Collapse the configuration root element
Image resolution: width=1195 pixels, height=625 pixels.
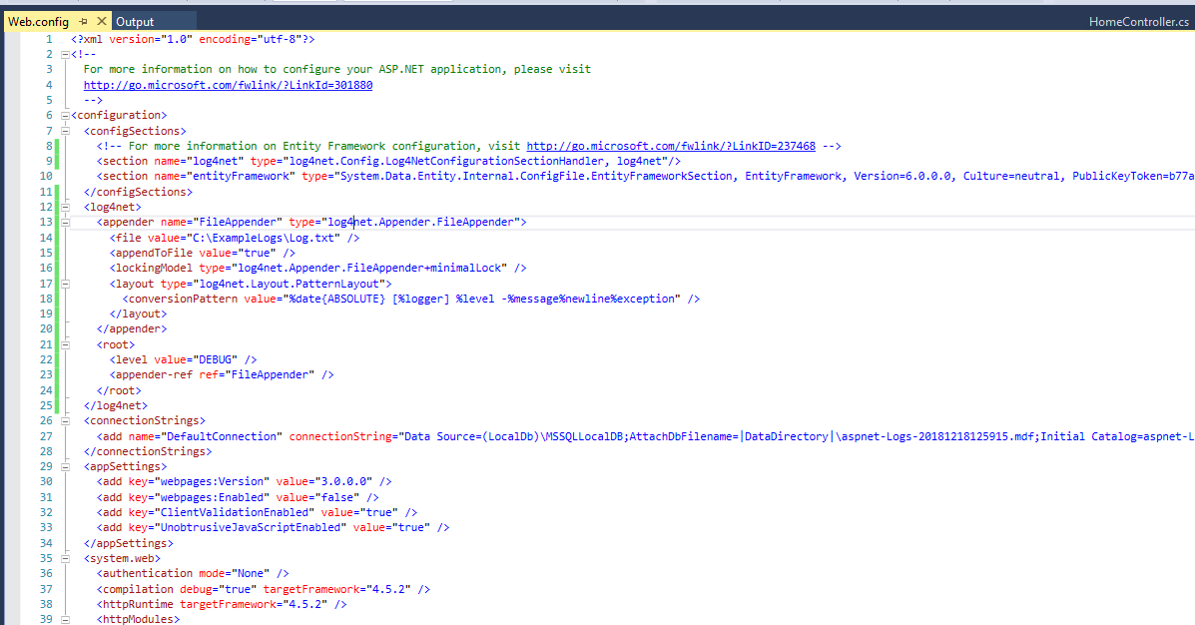[63, 115]
